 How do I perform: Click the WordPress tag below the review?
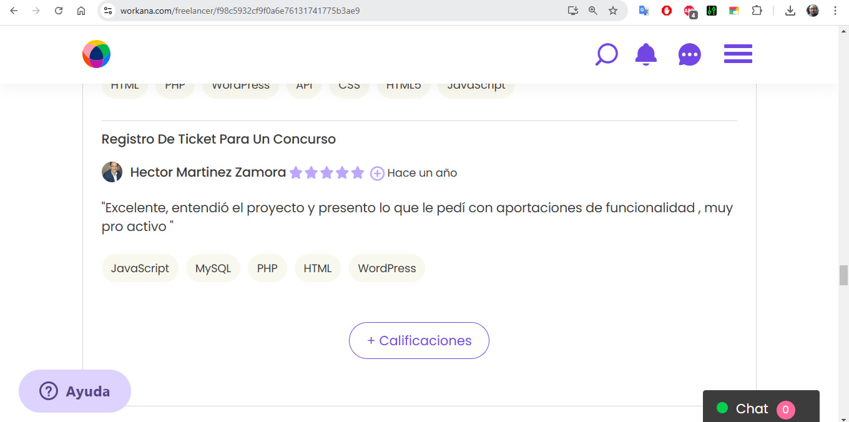pos(386,268)
